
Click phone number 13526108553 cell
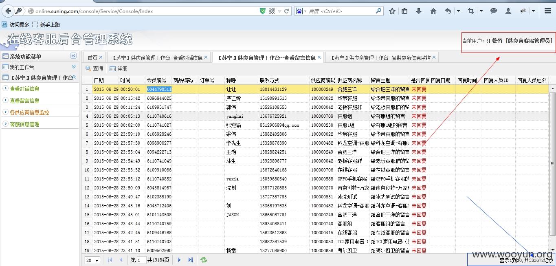[284, 107]
